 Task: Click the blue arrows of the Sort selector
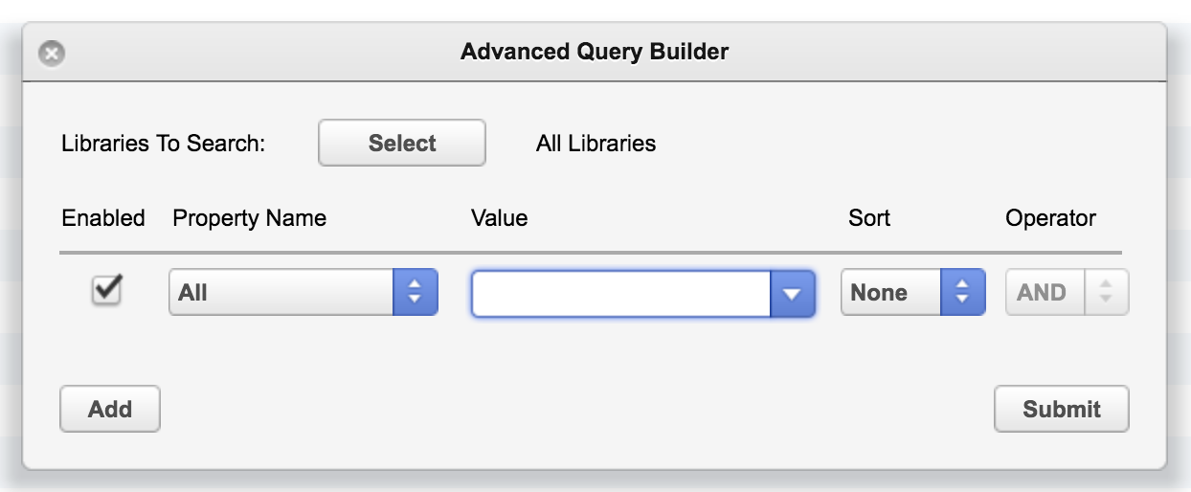coord(963,293)
